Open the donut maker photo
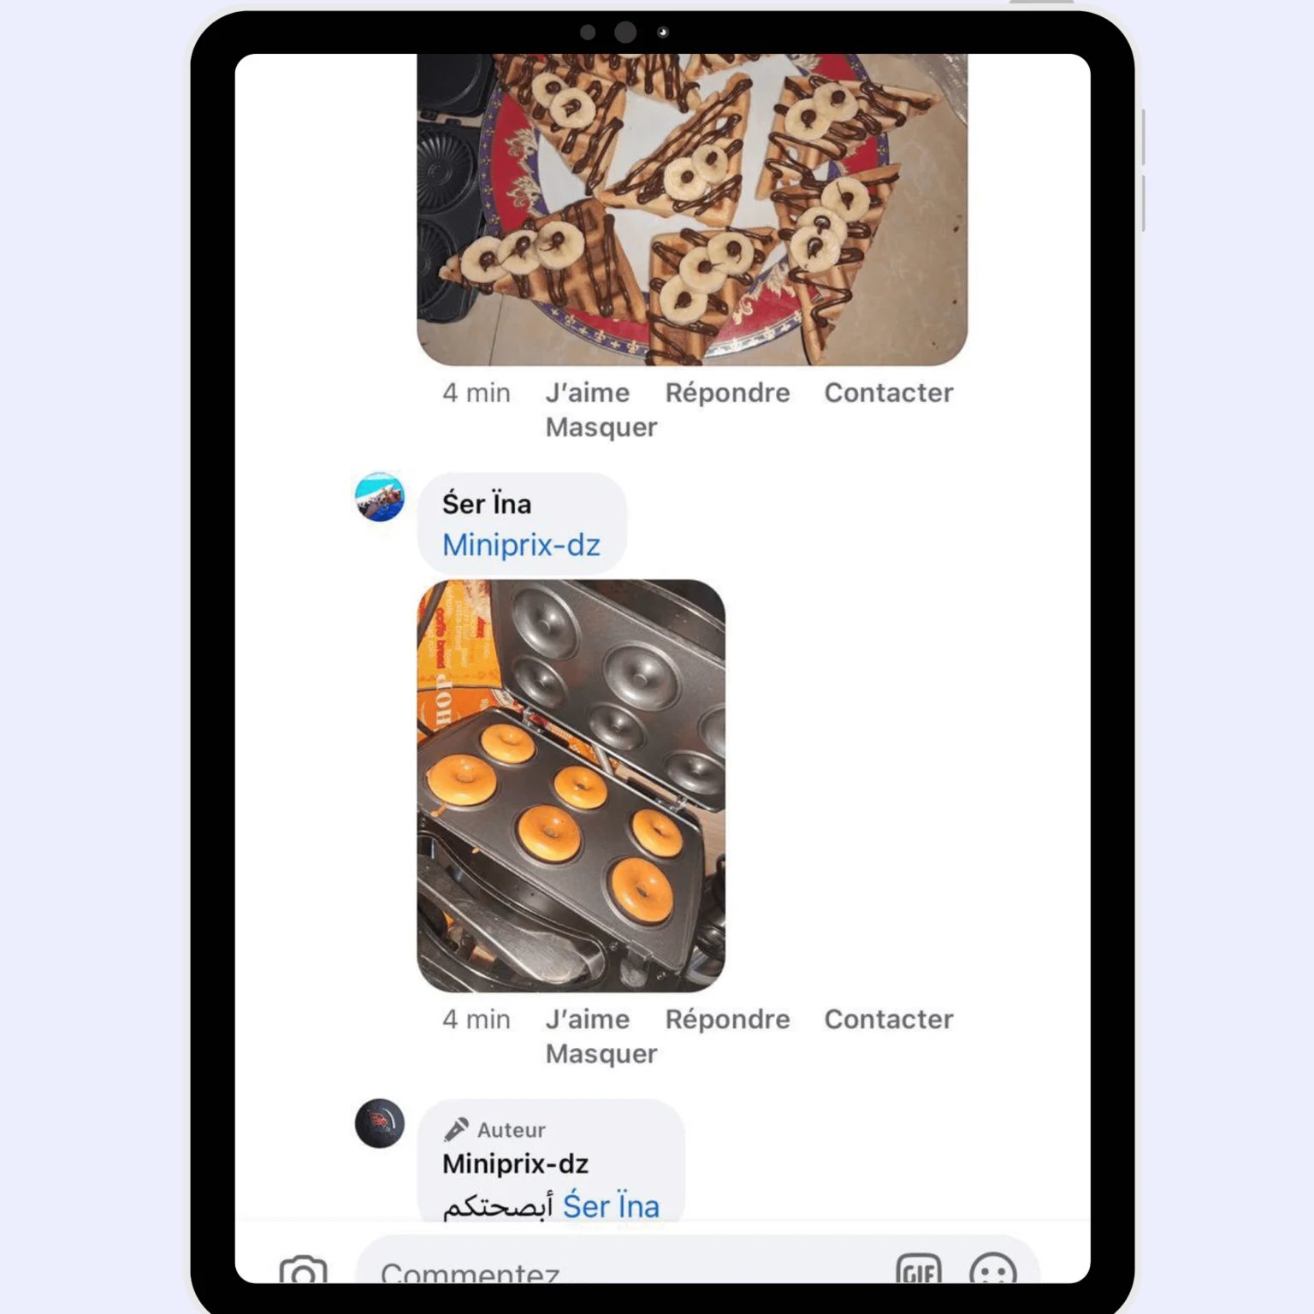Image resolution: width=1314 pixels, height=1314 pixels. coord(571,785)
